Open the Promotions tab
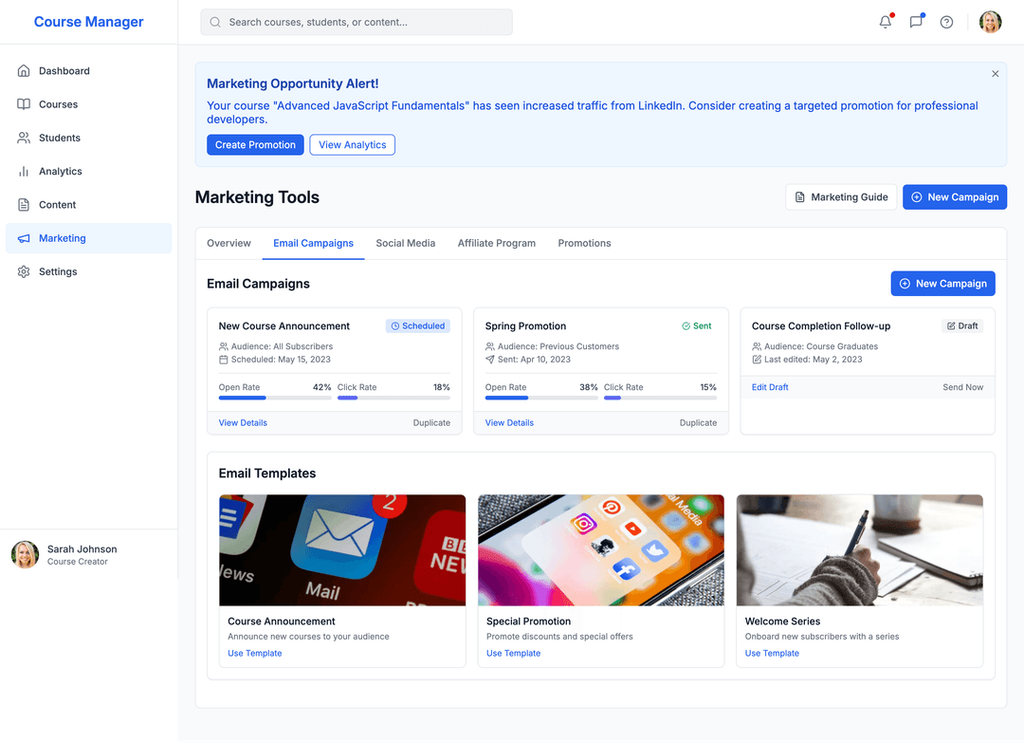1024x742 pixels. coord(584,244)
